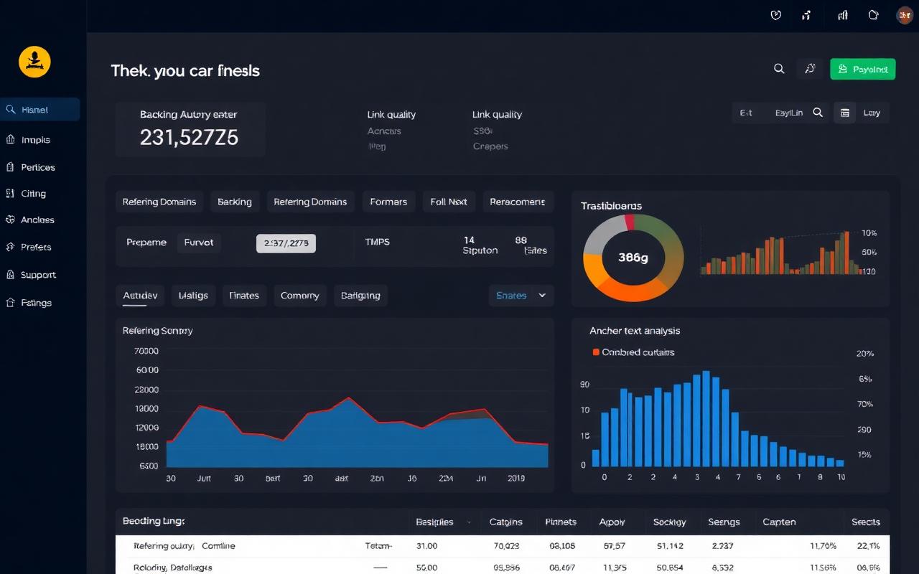Viewport: 919px width, 574px height.
Task: Click the list view icon beside Lory
Action: [844, 113]
